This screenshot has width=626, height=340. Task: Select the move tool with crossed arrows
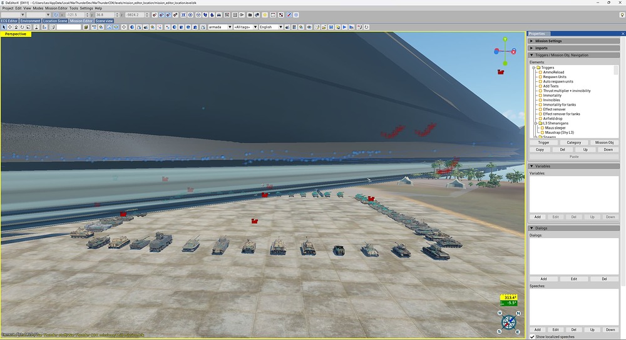click(10, 27)
